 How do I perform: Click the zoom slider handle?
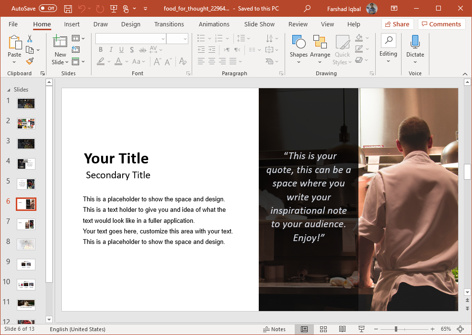pyautogui.click(x=396, y=329)
